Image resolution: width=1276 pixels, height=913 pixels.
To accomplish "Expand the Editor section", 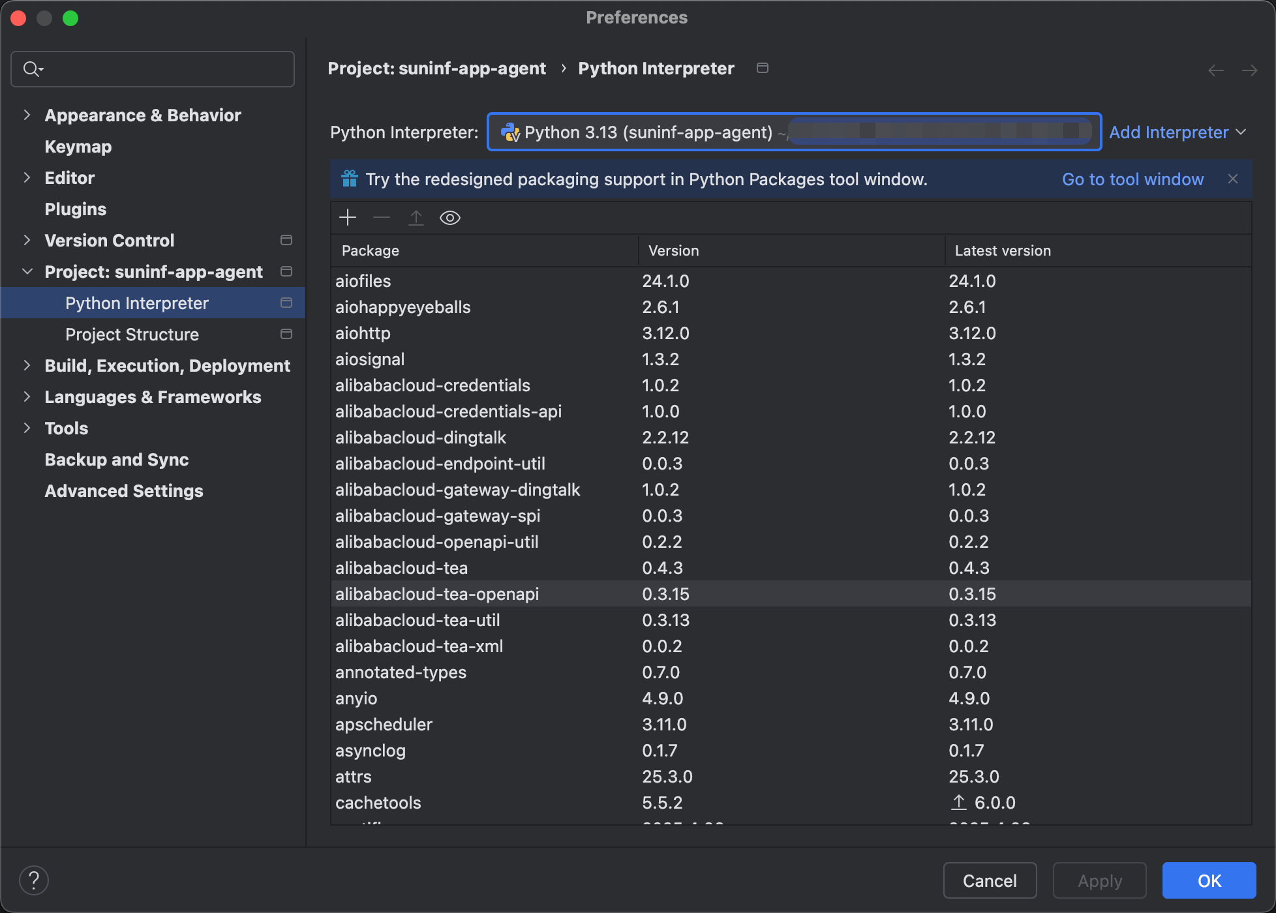I will 27,177.
